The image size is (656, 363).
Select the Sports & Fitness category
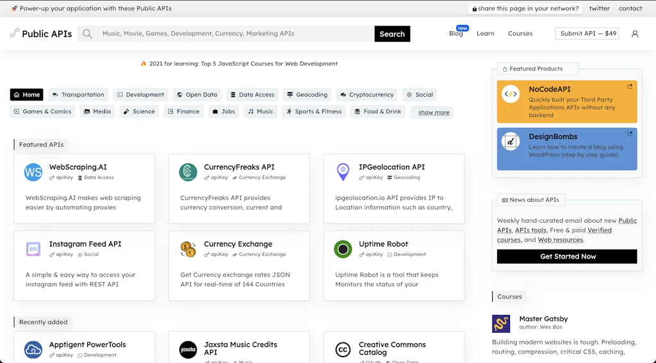(314, 111)
